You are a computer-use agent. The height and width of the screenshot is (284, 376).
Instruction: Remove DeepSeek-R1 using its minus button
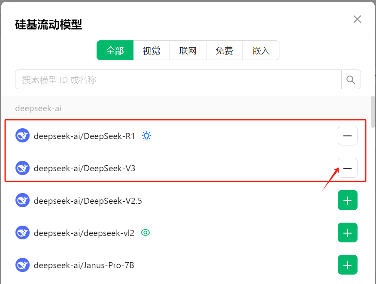pyautogui.click(x=347, y=136)
